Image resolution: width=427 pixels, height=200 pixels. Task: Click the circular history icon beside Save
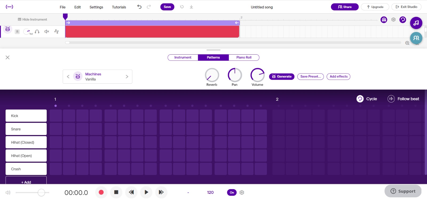pyautogui.click(x=182, y=7)
